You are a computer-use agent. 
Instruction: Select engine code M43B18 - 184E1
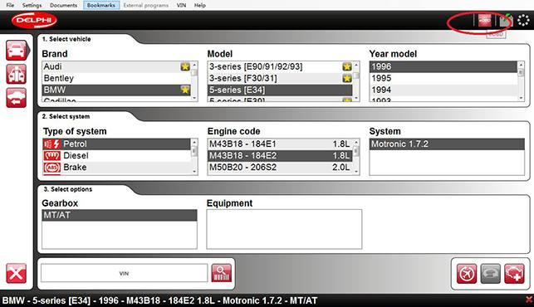click(280, 144)
